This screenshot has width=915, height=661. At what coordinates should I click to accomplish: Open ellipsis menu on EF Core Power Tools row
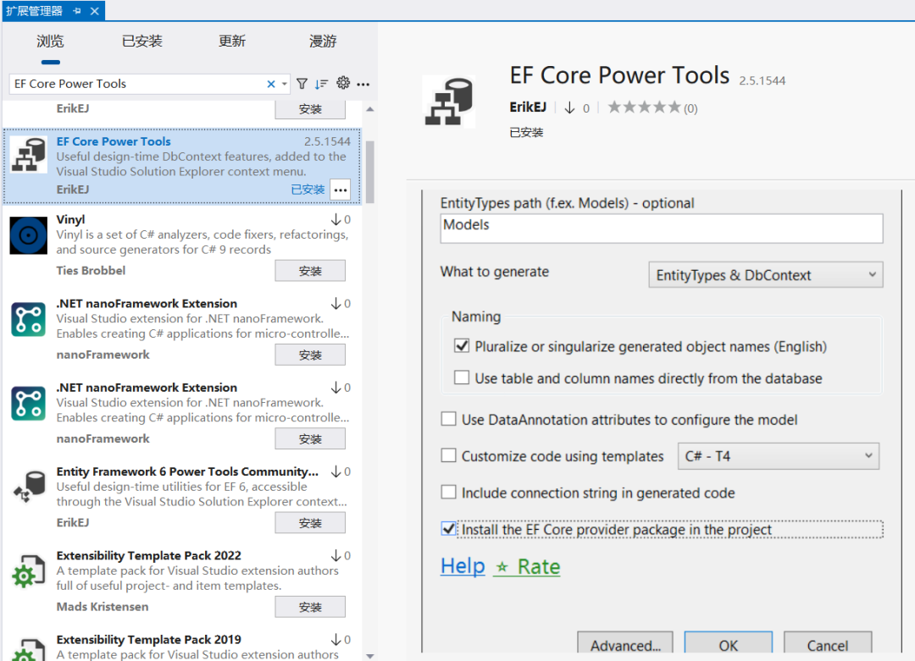pyautogui.click(x=341, y=190)
